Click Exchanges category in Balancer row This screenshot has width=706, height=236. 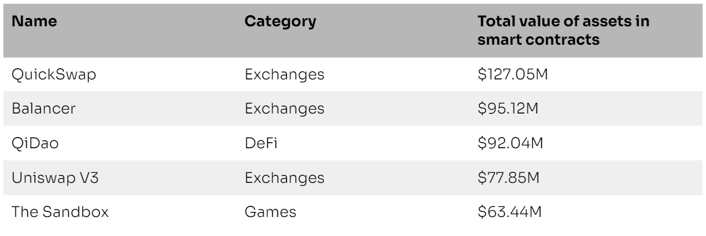coord(285,106)
